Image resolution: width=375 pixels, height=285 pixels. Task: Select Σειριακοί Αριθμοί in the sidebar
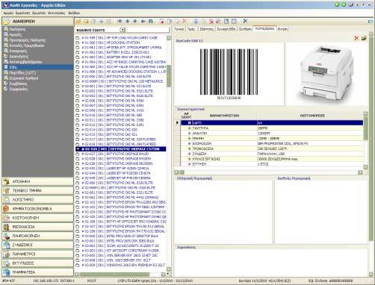click(x=24, y=78)
